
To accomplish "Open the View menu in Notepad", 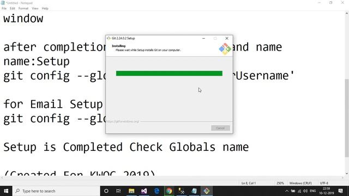I will point(35,9).
